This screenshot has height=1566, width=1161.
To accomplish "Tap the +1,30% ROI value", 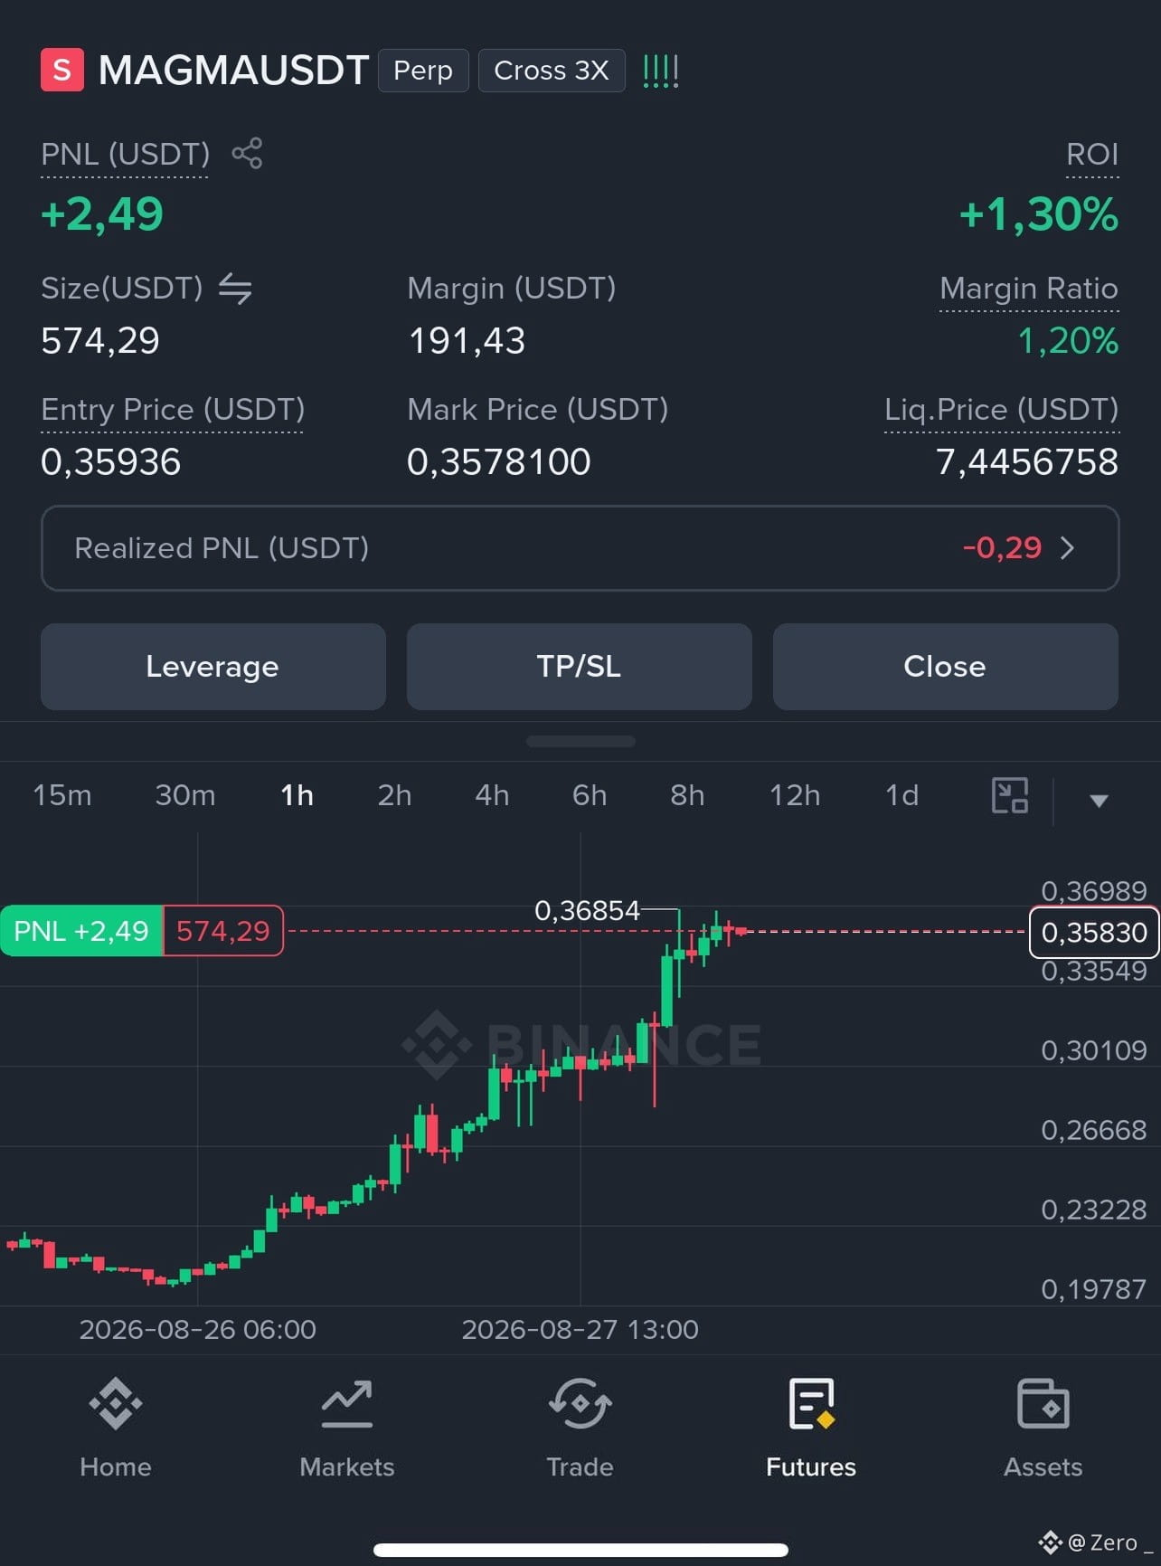I will click(x=1039, y=214).
